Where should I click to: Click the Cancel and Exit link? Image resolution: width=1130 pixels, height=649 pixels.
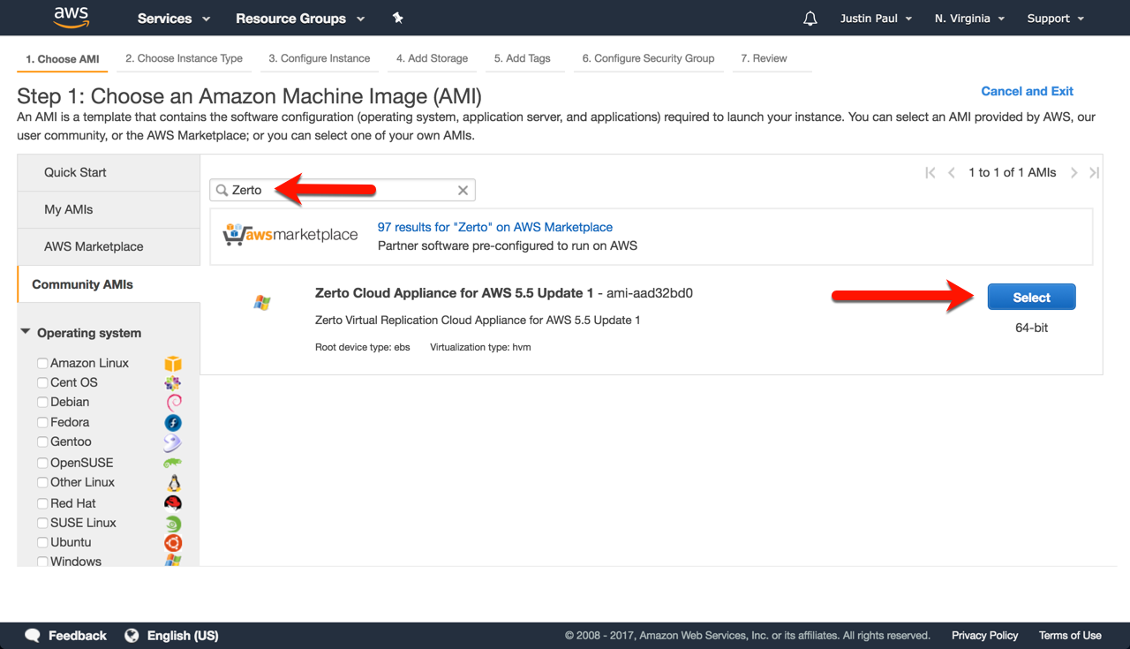click(x=1028, y=91)
